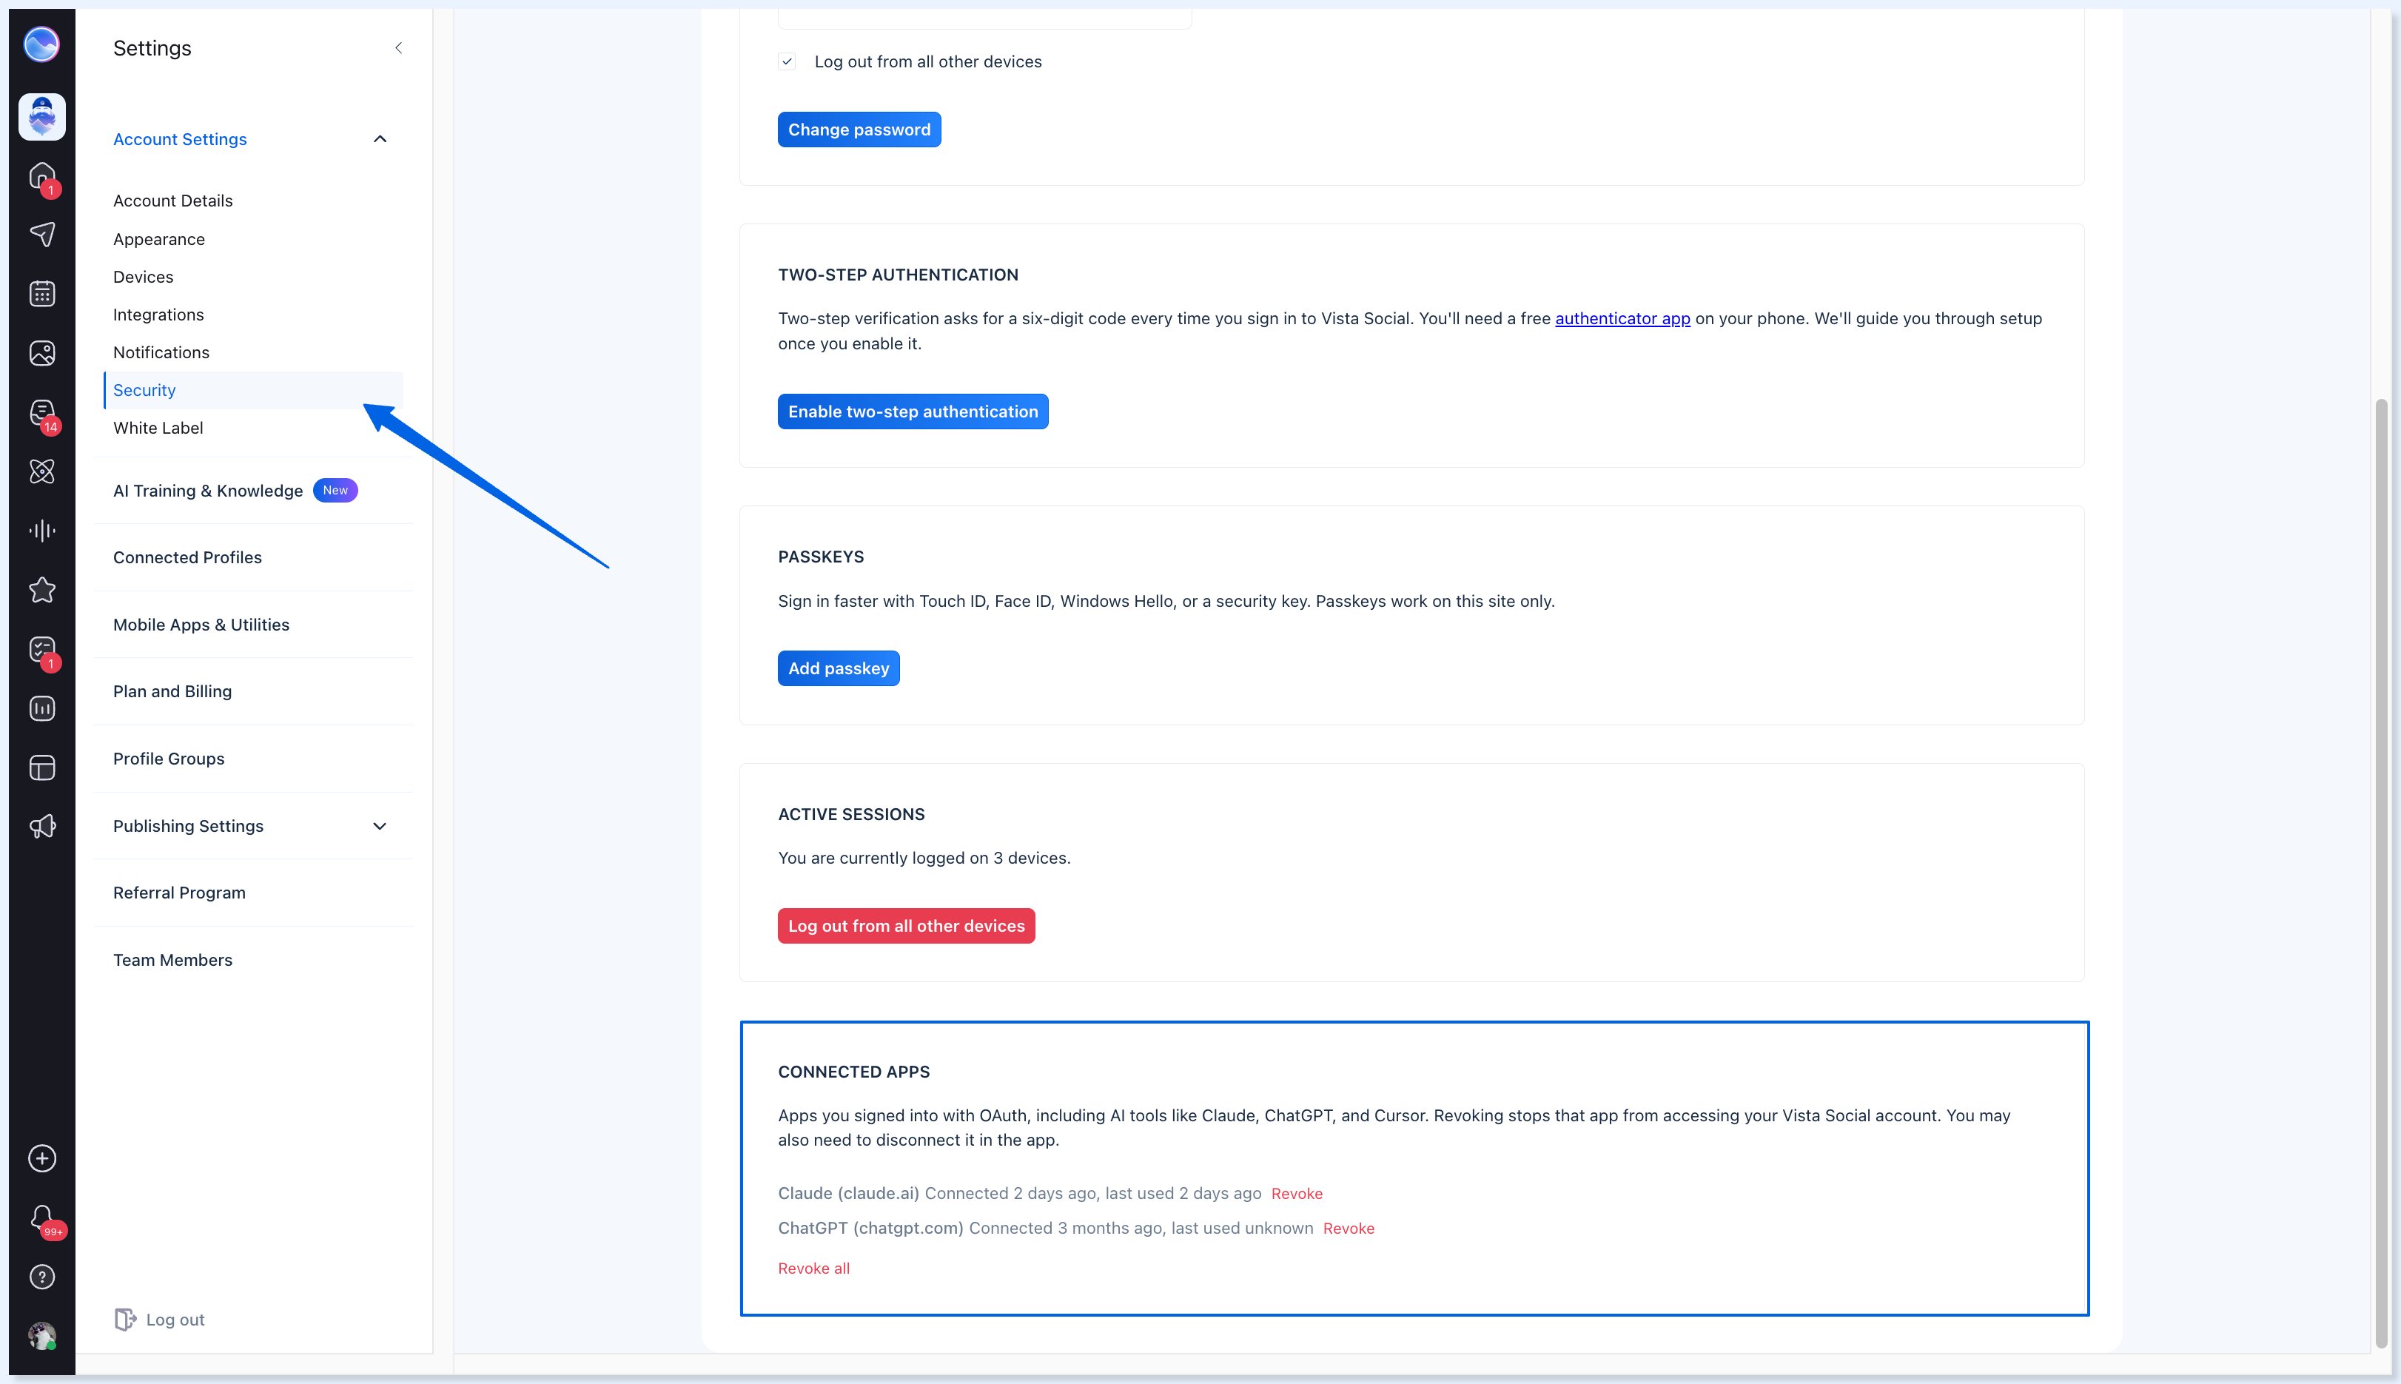This screenshot has width=2401, height=1384.
Task: Open the Plan and Billing menu item
Action: [x=172, y=691]
